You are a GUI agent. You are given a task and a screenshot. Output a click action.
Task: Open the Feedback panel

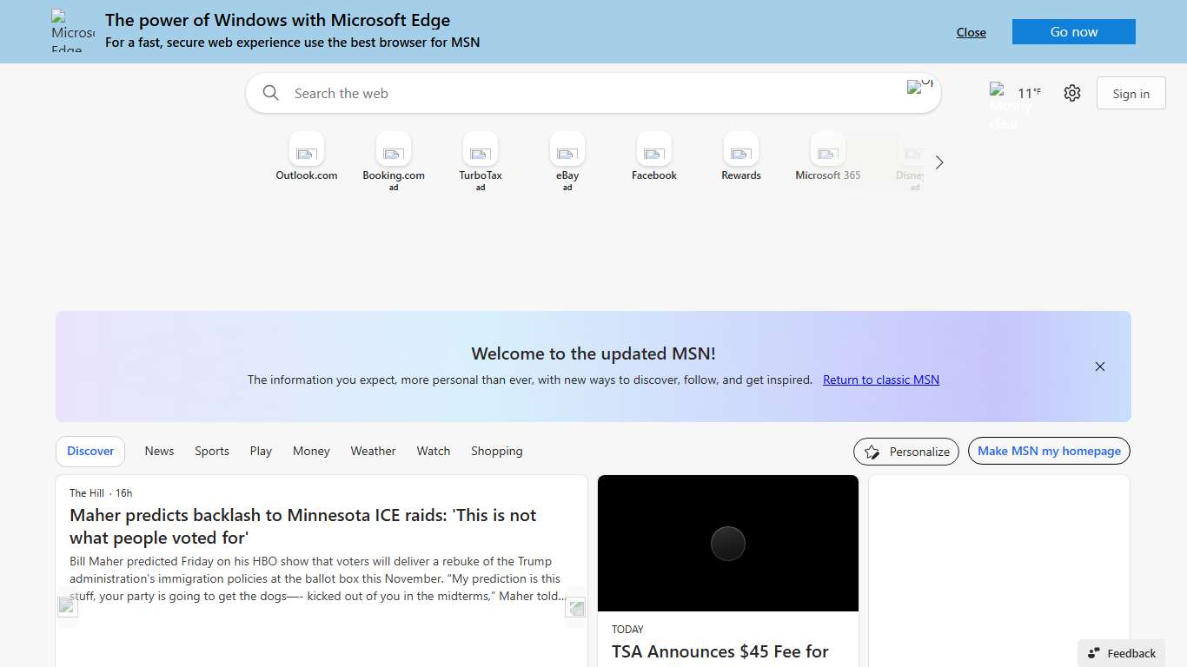pyautogui.click(x=1121, y=653)
